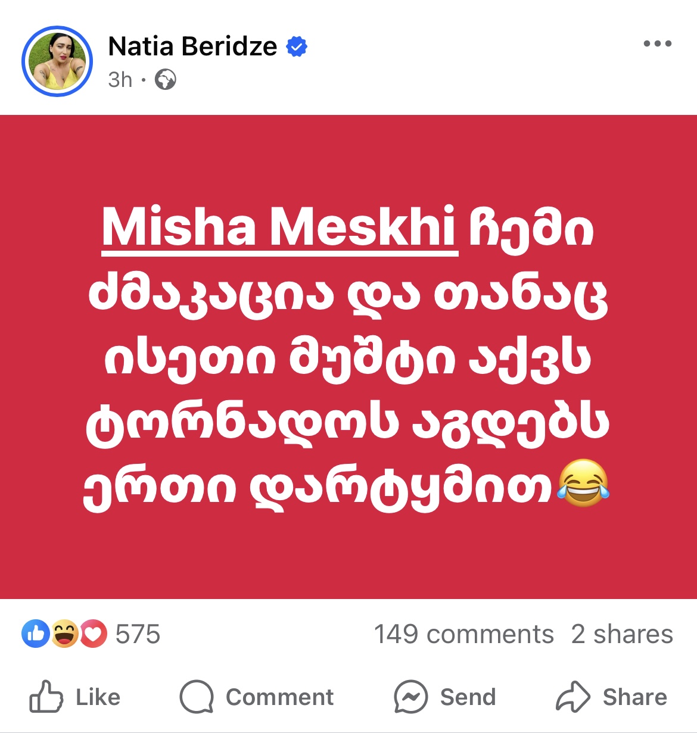Click the 3h post timestamp

coord(120,80)
